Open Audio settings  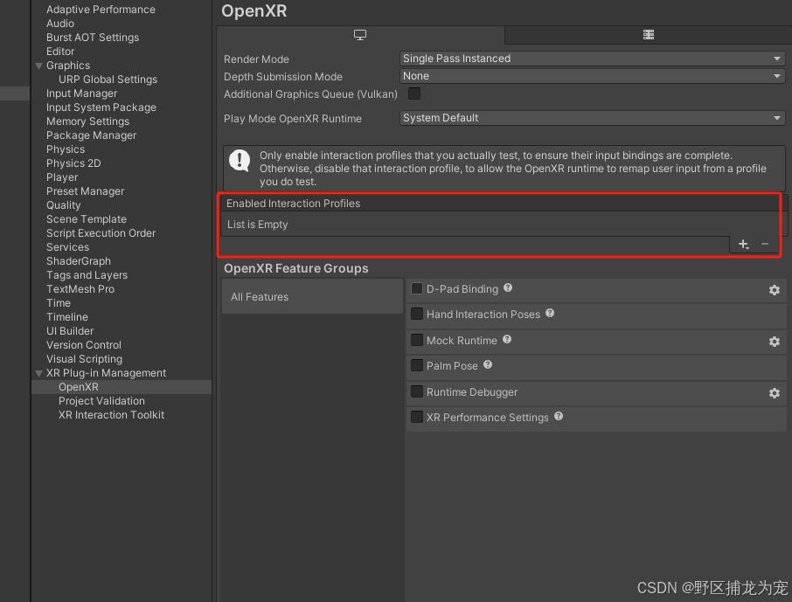coord(60,24)
